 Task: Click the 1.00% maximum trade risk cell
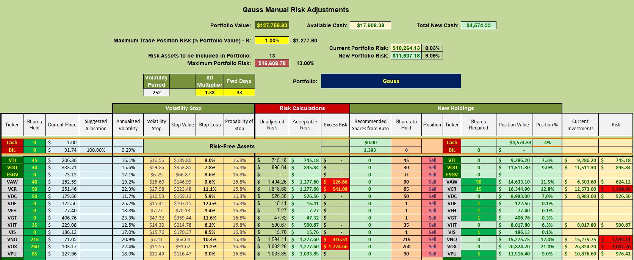[x=272, y=40]
